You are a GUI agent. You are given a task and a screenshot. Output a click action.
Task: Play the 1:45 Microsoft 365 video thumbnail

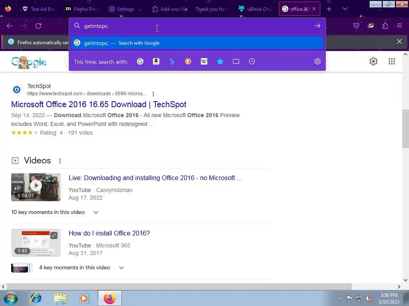click(x=36, y=243)
